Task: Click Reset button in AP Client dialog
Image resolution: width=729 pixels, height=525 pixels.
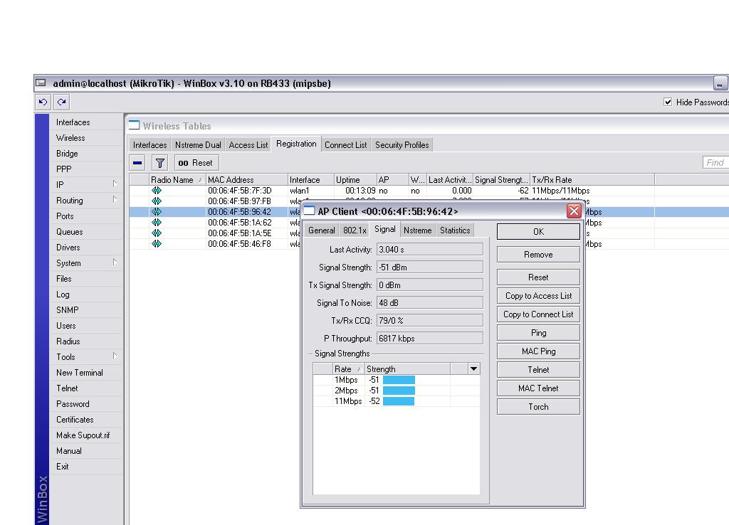Action: (x=538, y=277)
